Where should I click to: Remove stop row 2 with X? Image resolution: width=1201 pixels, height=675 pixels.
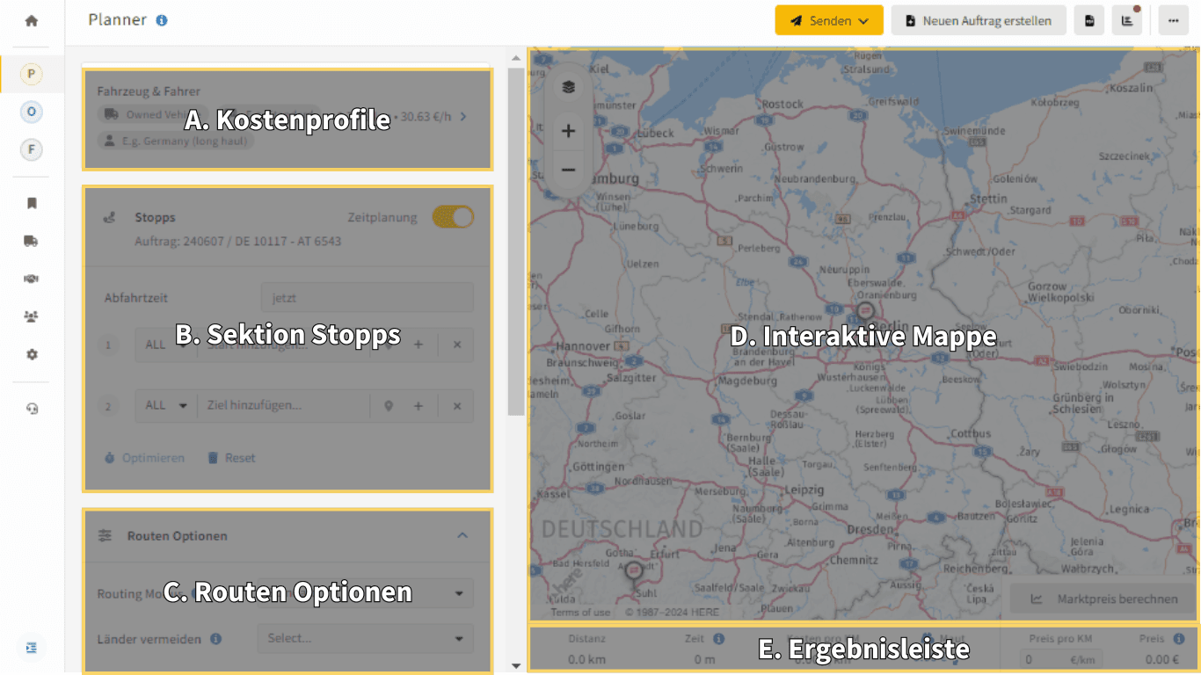[457, 406]
